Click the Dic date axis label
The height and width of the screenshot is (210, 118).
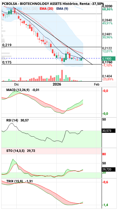(x=16, y=85)
